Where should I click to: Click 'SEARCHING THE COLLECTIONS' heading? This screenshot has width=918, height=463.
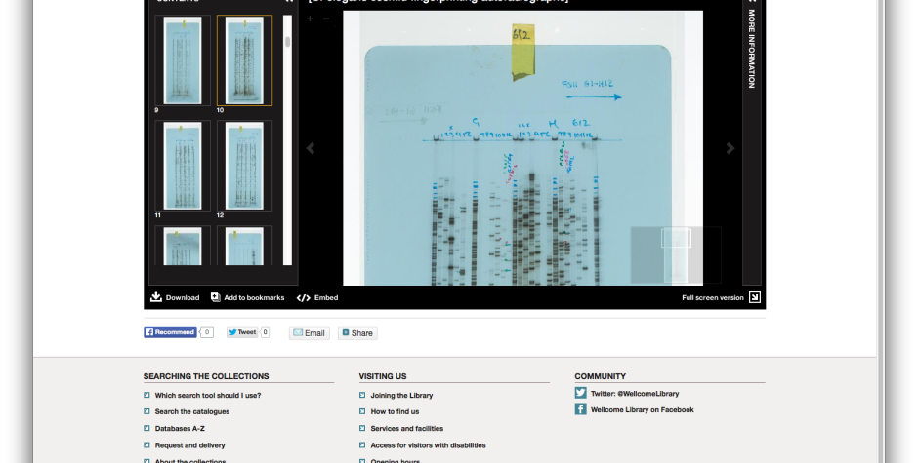coord(206,376)
